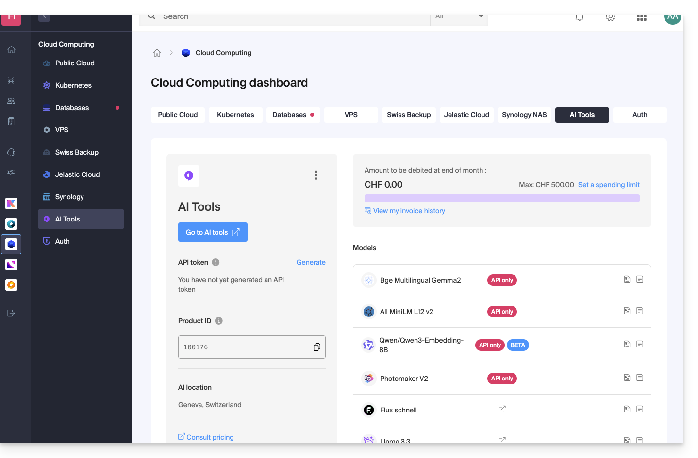Select the Synology NAS tab
Viewport: 698px width, 458px height.
click(x=524, y=115)
